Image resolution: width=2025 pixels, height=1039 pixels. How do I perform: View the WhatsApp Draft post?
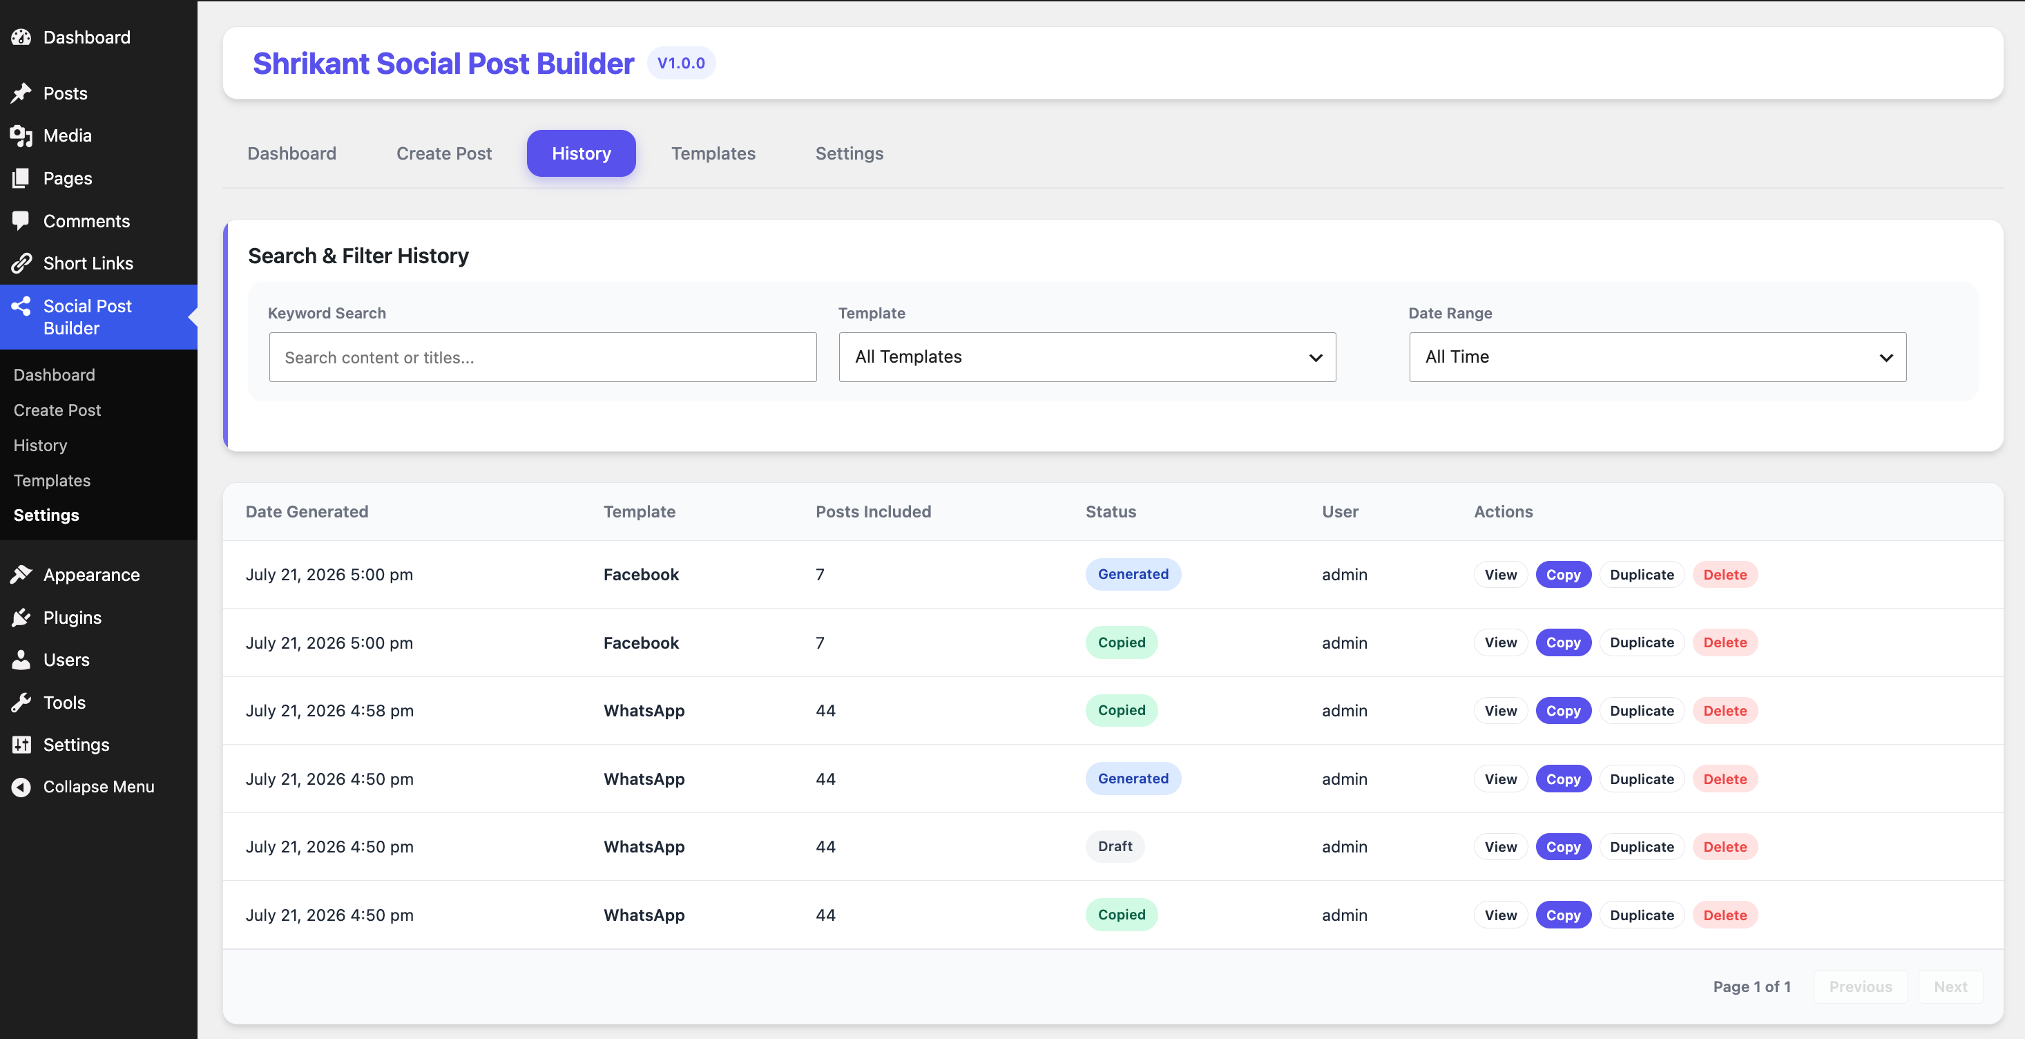1500,846
